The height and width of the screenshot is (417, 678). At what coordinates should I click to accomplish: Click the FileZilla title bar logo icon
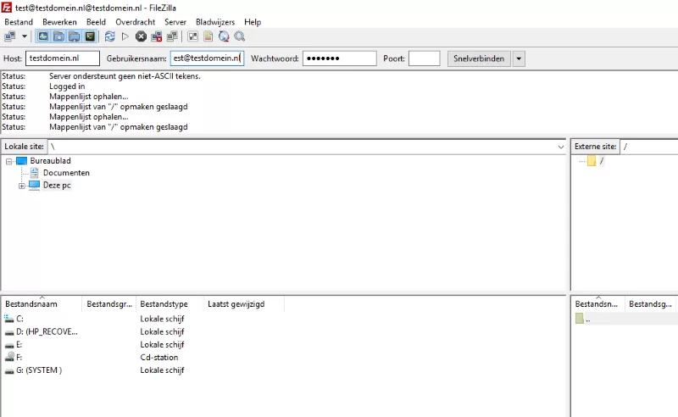pyautogui.click(x=7, y=8)
